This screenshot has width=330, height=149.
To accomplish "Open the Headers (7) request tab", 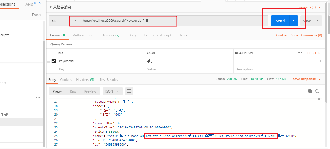I will tap(110, 35).
